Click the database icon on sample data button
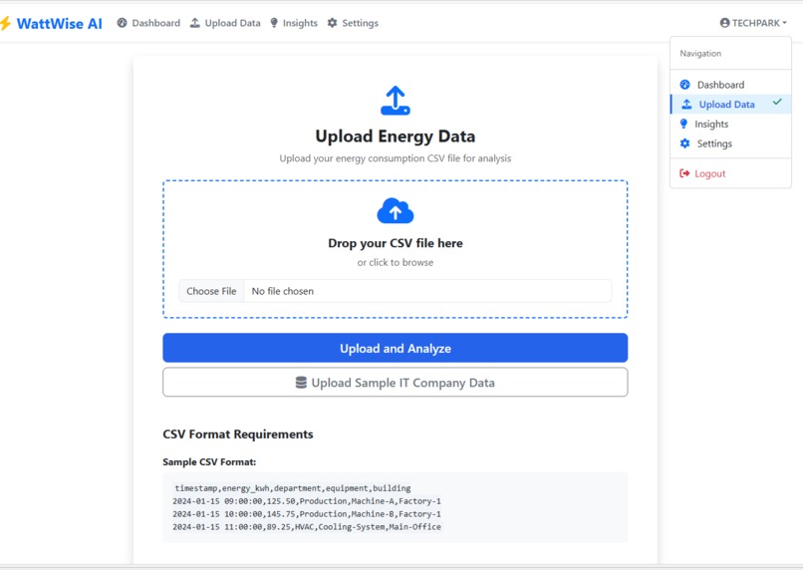Screen dimensions: 803x570 tap(301, 383)
